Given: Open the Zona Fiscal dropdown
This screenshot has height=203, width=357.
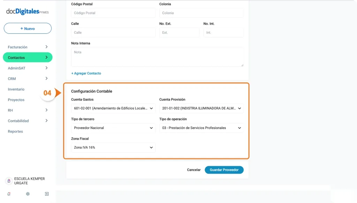Looking at the screenshot, I should [113, 147].
